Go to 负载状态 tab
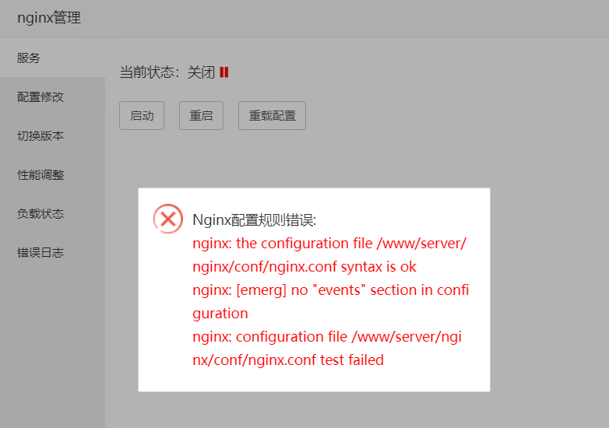 coord(52,213)
